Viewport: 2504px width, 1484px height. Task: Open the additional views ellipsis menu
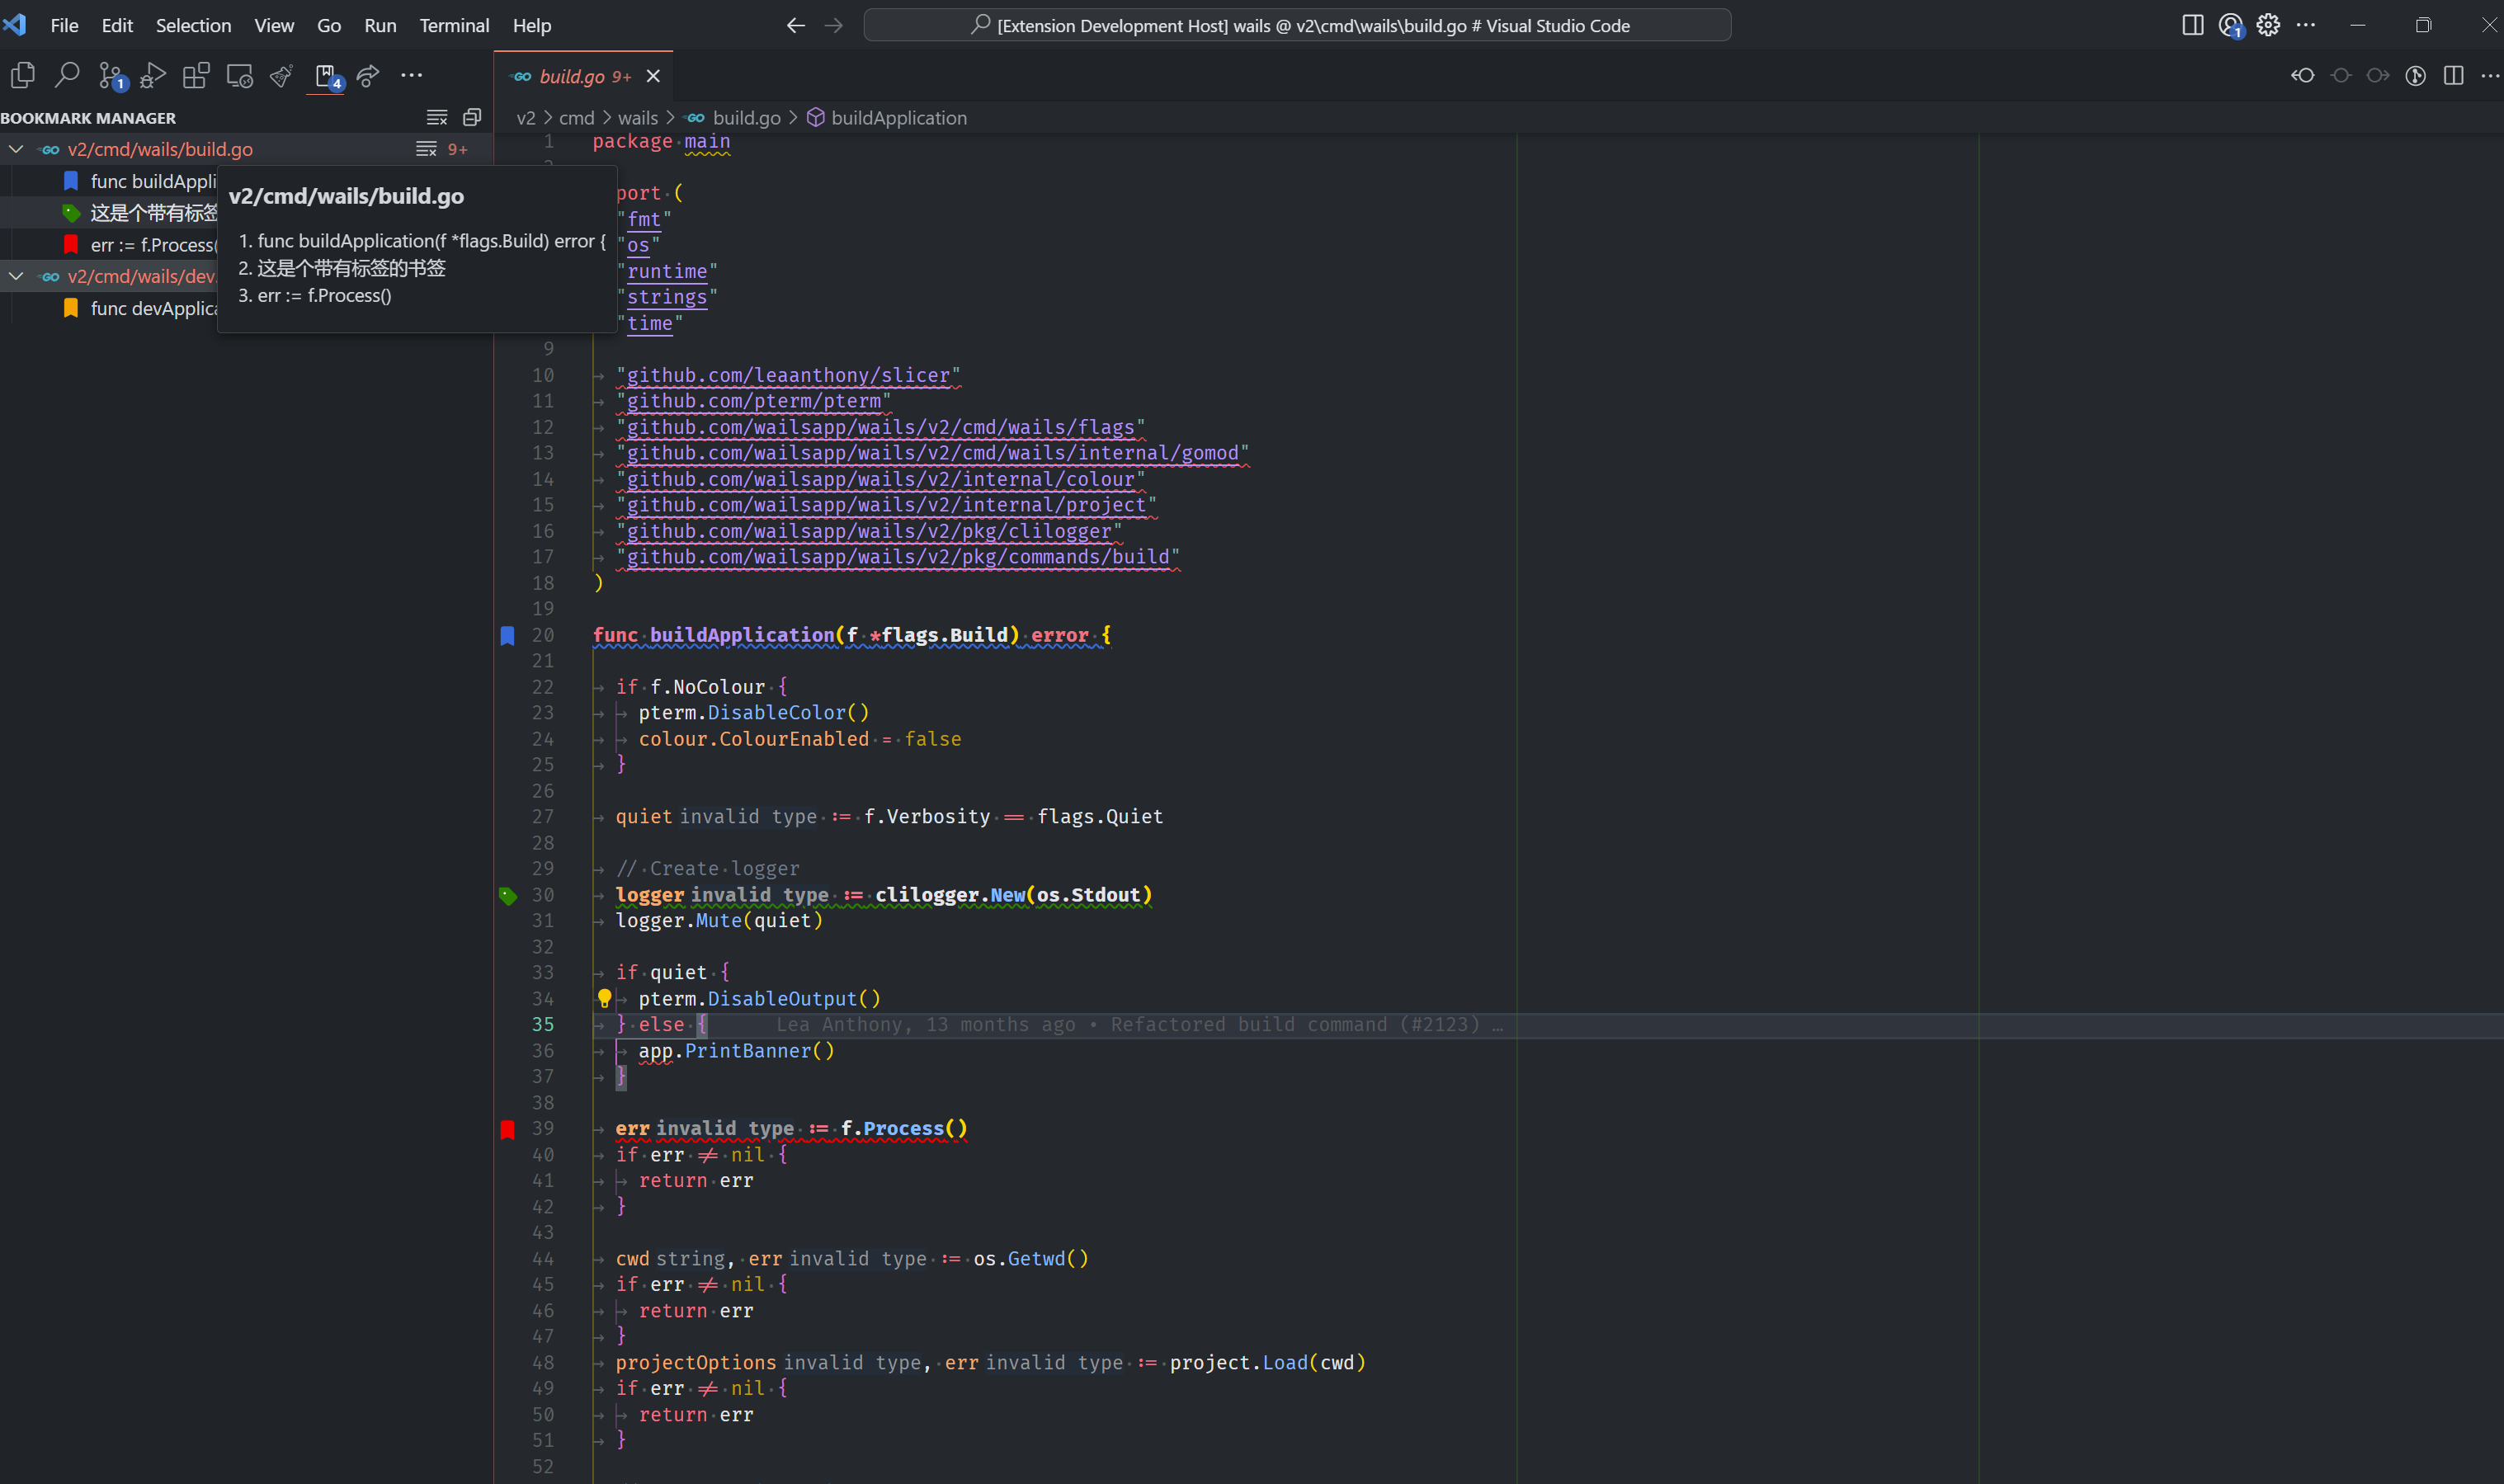[x=411, y=75]
